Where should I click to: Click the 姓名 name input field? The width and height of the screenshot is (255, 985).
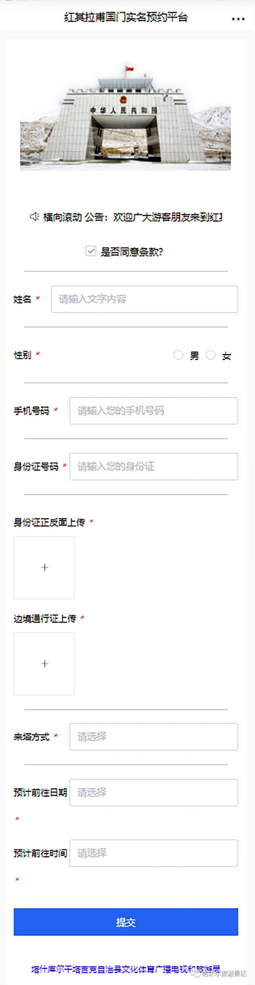click(144, 299)
